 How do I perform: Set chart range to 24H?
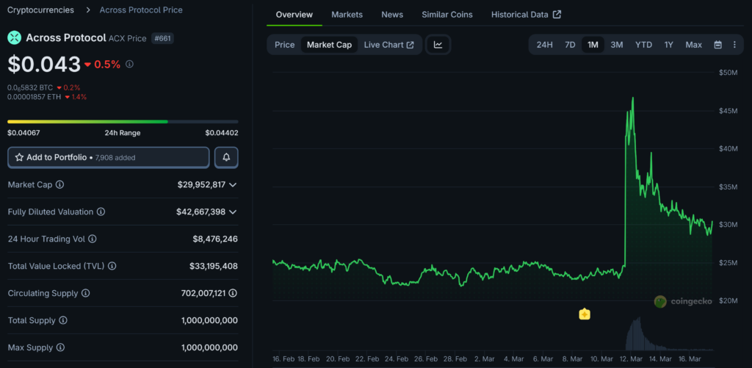click(x=544, y=45)
